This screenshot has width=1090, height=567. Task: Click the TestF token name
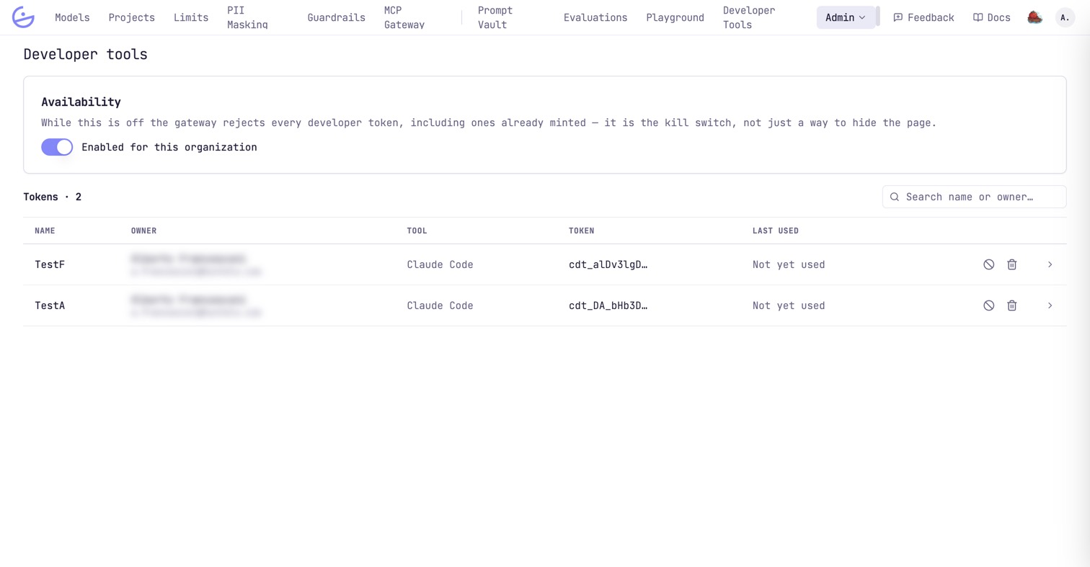click(x=50, y=264)
